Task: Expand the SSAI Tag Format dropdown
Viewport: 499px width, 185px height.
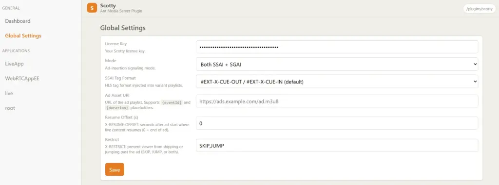Action: click(x=337, y=82)
